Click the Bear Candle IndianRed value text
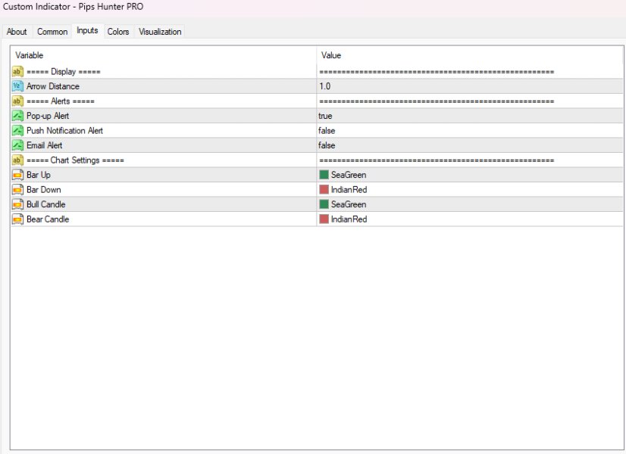The image size is (626, 454). (x=349, y=219)
